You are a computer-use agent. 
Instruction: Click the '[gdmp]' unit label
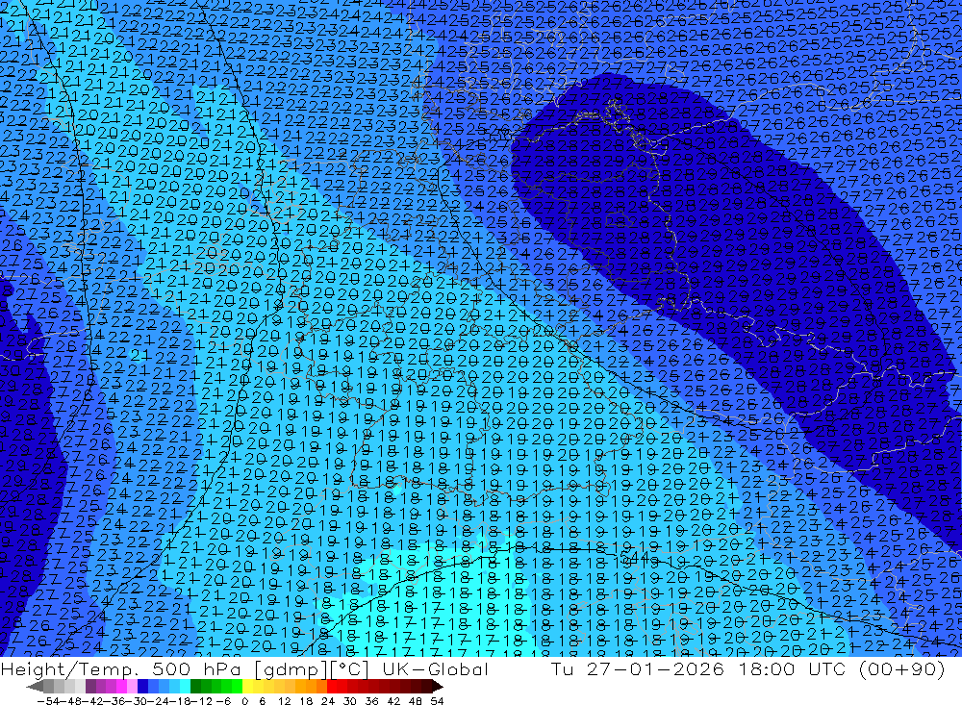pos(291,669)
